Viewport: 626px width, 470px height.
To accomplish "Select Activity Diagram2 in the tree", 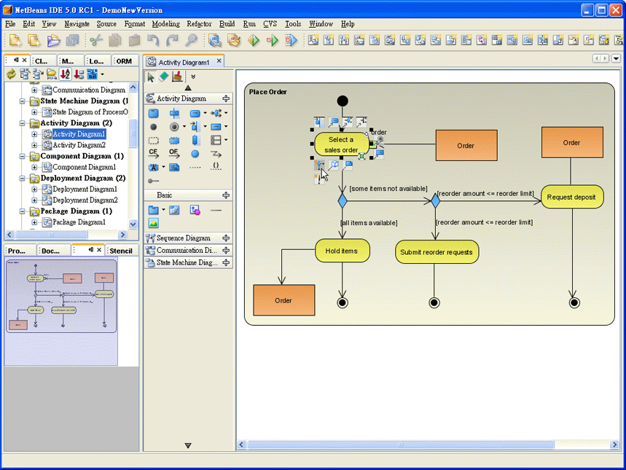I will [x=79, y=145].
